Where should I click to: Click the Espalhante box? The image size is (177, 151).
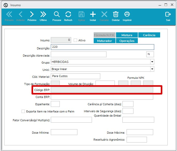click(x=55, y=104)
